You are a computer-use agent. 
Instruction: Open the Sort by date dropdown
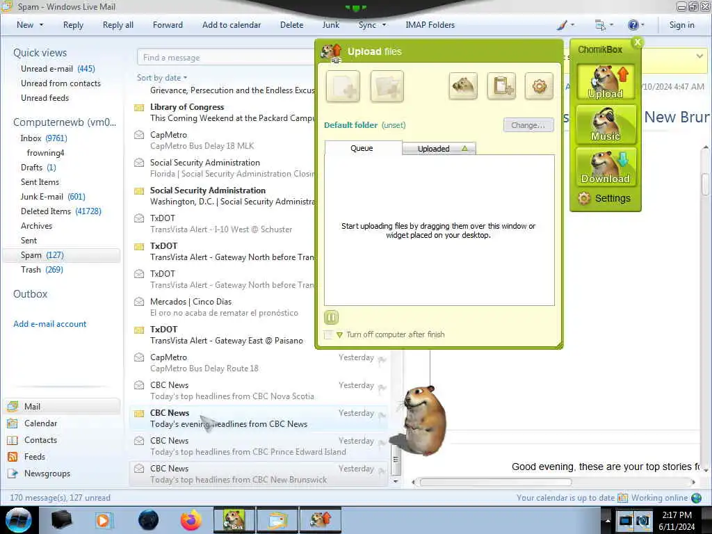click(162, 78)
